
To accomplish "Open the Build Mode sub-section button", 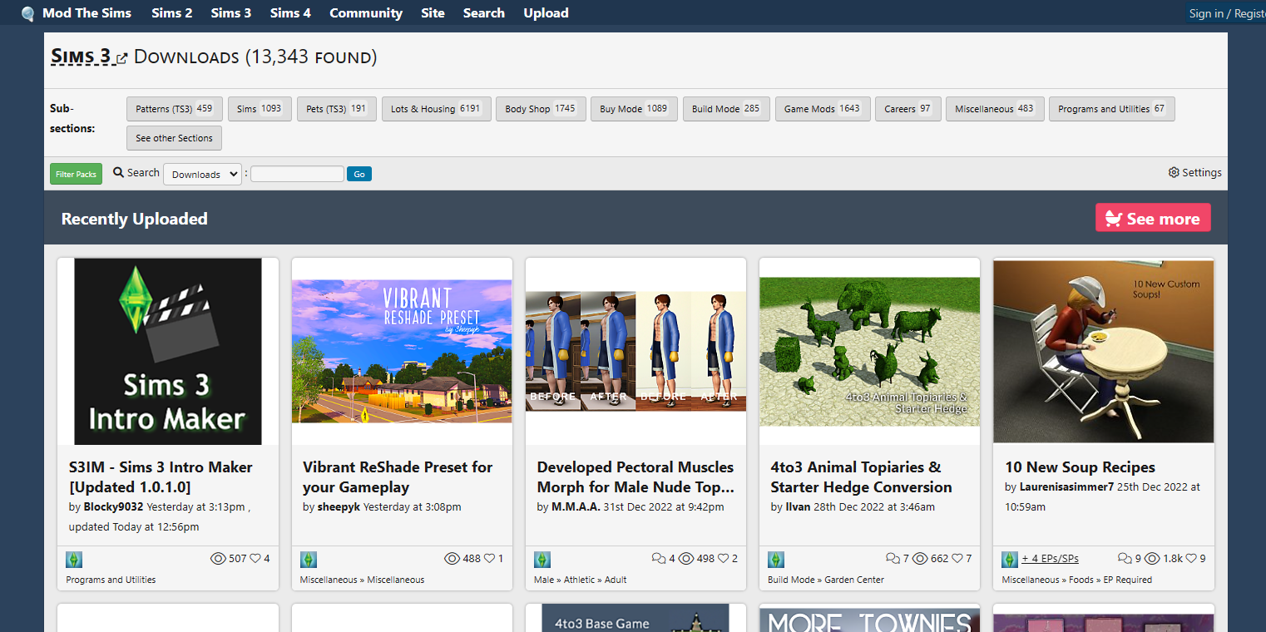I will click(726, 109).
